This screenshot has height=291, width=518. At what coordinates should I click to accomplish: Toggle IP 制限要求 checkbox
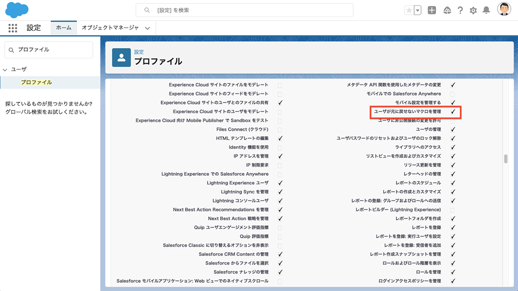280,165
